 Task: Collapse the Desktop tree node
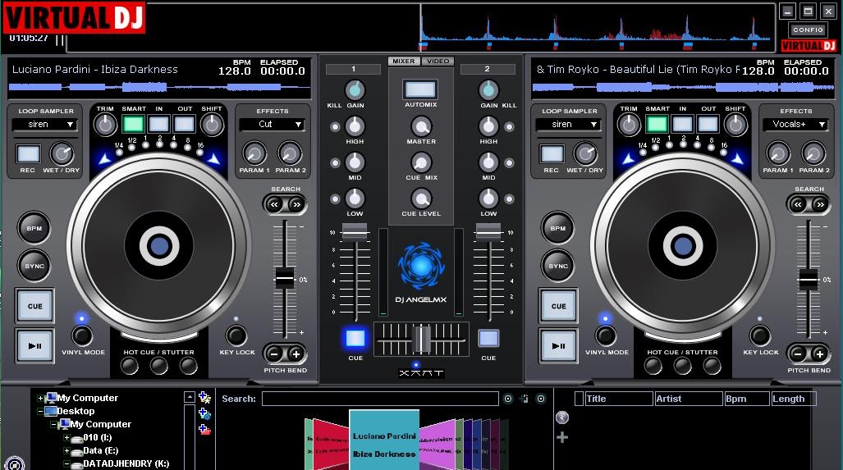tap(40, 411)
